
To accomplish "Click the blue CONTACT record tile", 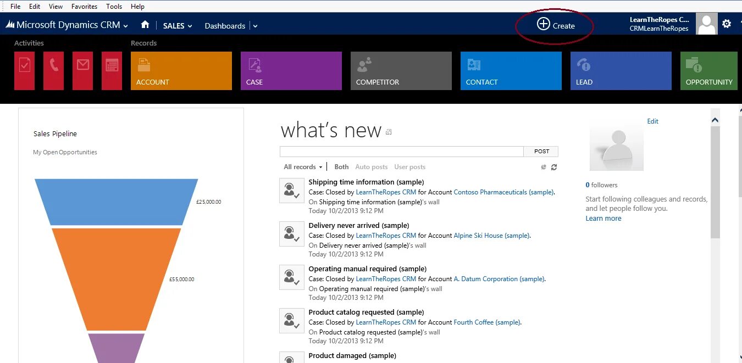I will (511, 71).
